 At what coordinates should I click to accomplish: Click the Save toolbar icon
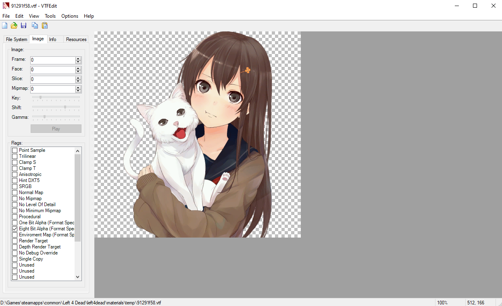24,26
